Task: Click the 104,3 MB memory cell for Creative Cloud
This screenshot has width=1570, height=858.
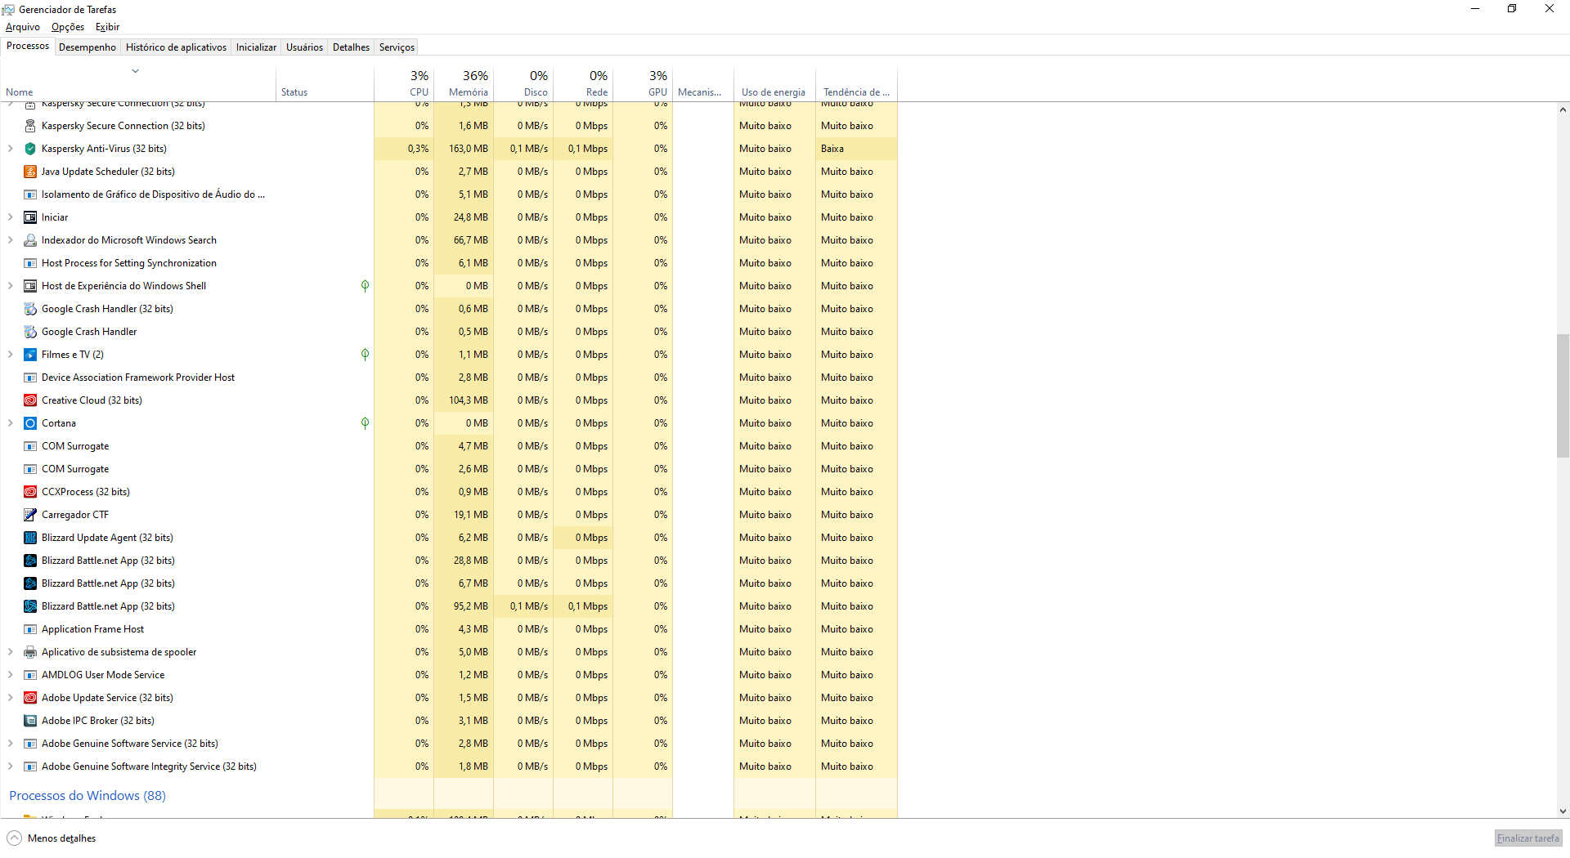Action: pos(464,400)
